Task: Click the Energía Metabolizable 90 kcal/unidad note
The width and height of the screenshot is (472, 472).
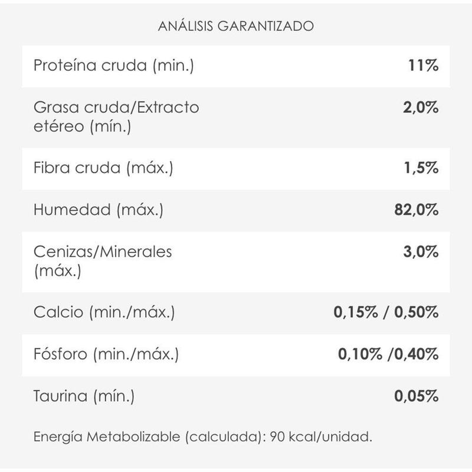Action: [203, 437]
